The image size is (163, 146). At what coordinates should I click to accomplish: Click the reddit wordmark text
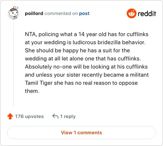(147, 13)
